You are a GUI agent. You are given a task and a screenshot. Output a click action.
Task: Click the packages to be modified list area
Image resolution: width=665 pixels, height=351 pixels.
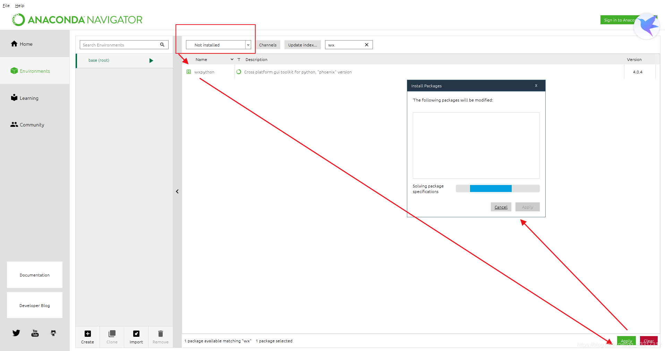476,146
